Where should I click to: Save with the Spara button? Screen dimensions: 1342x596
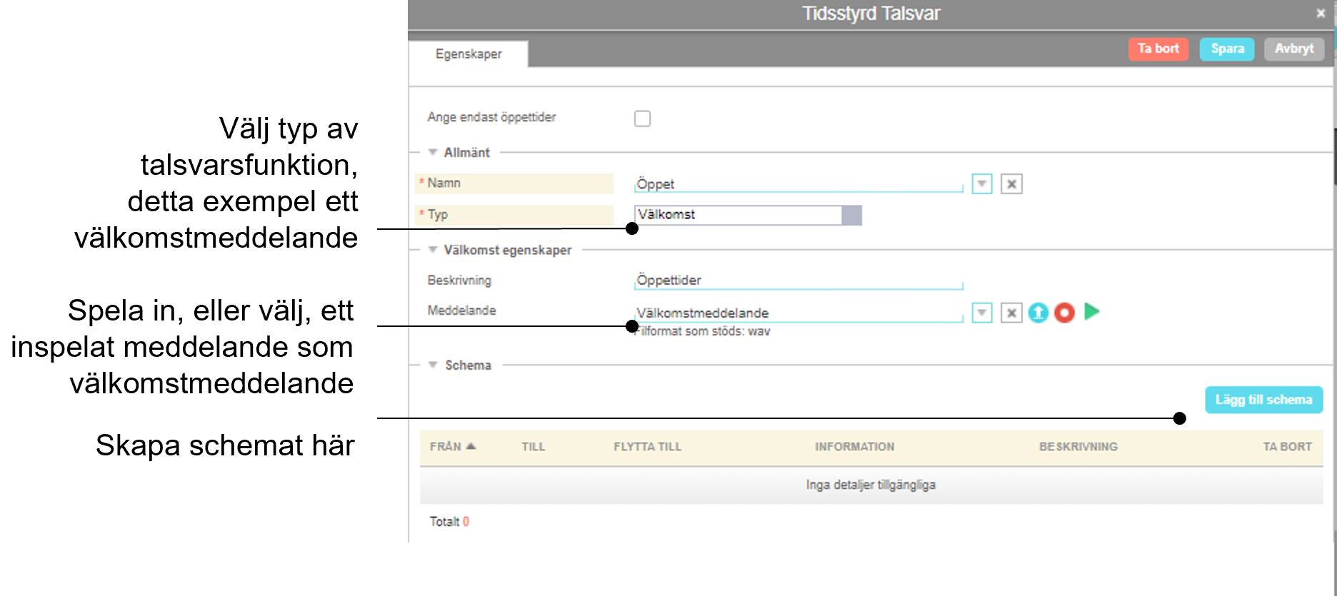click(x=1227, y=49)
